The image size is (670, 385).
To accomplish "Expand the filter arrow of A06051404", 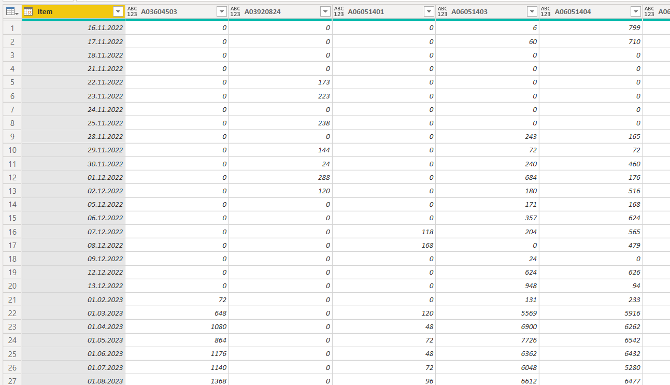I will tap(636, 11).
